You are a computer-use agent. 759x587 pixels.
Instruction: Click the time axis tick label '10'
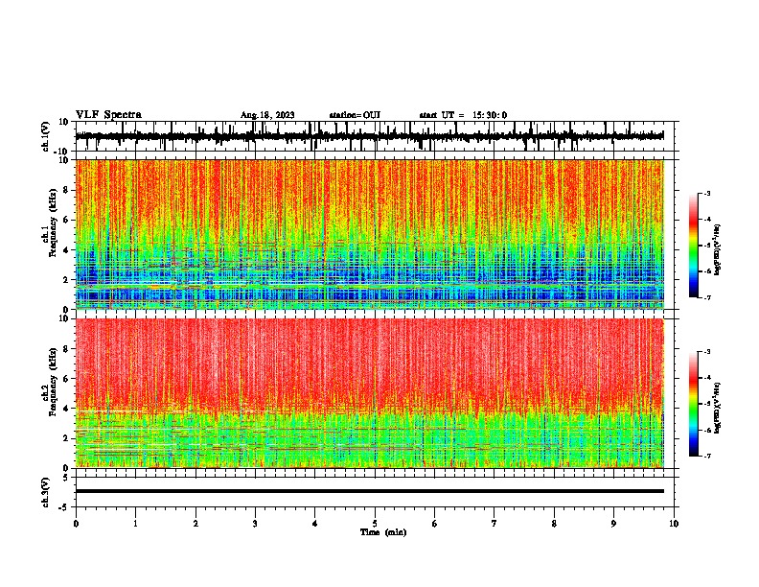(x=674, y=524)
